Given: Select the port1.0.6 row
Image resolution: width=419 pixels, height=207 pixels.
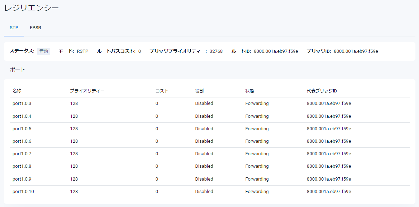Looking at the screenshot, I should click(22, 141).
